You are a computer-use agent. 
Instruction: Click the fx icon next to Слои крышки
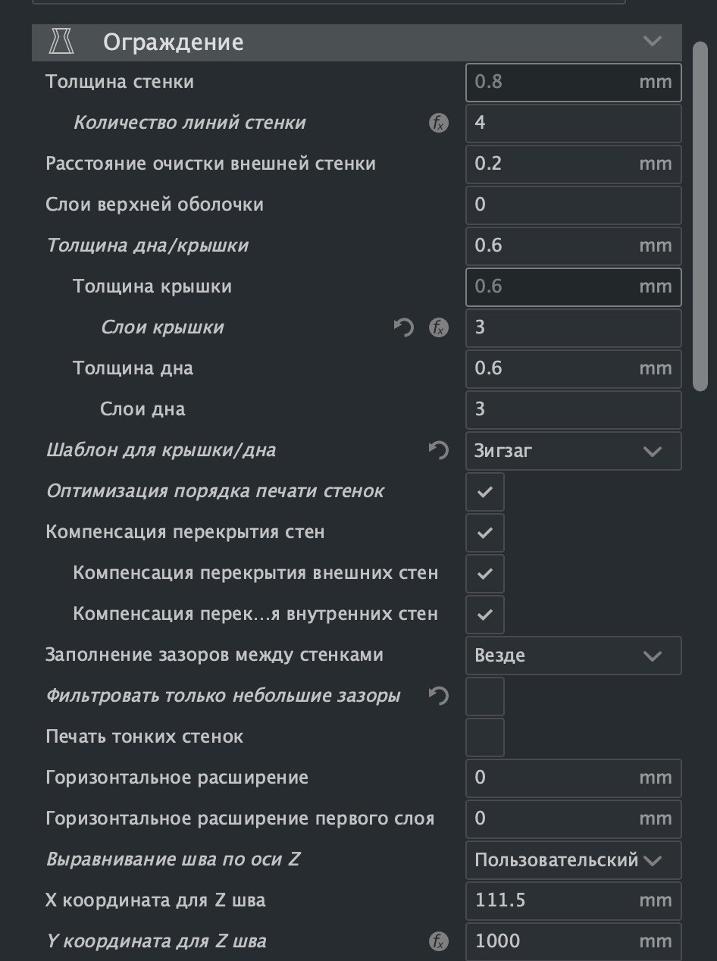tap(438, 327)
